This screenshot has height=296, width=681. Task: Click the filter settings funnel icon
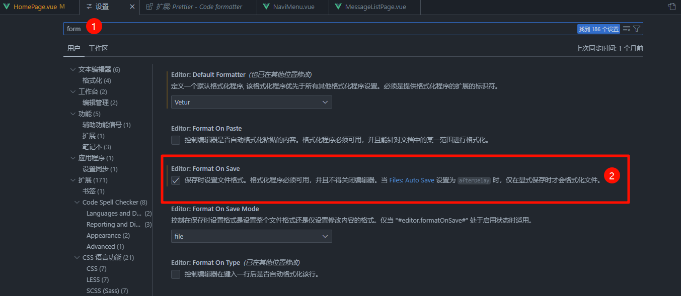[637, 29]
